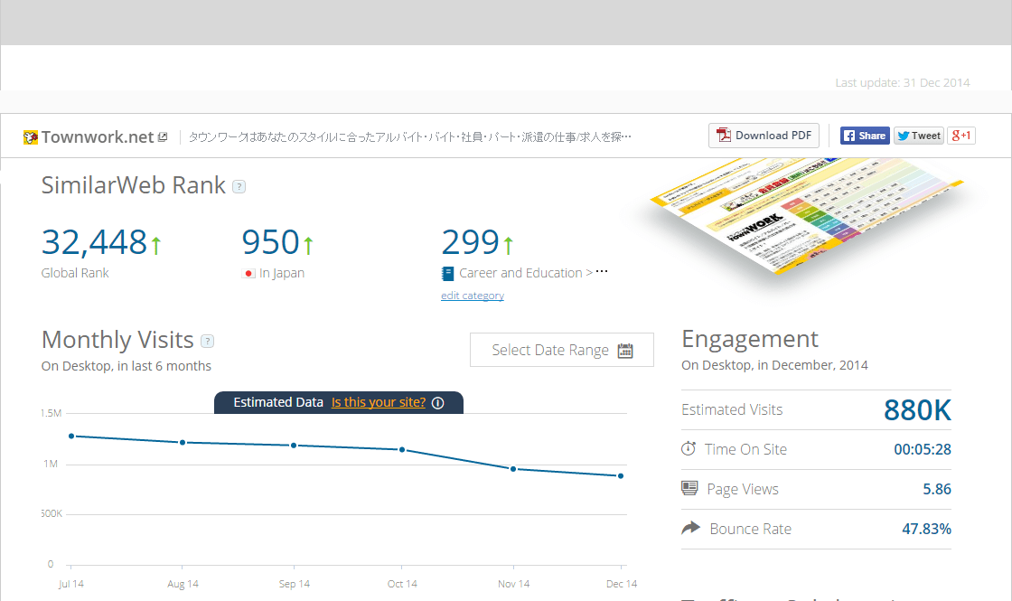1012x601 pixels.
Task: Expand the category ellipsis after Career and Education
Action: [602, 271]
